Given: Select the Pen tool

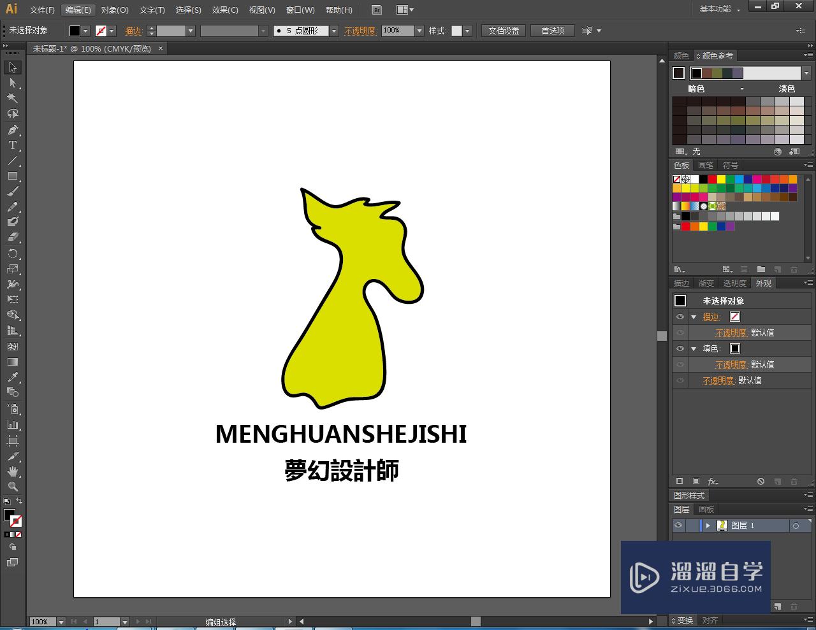Looking at the screenshot, I should [12, 130].
